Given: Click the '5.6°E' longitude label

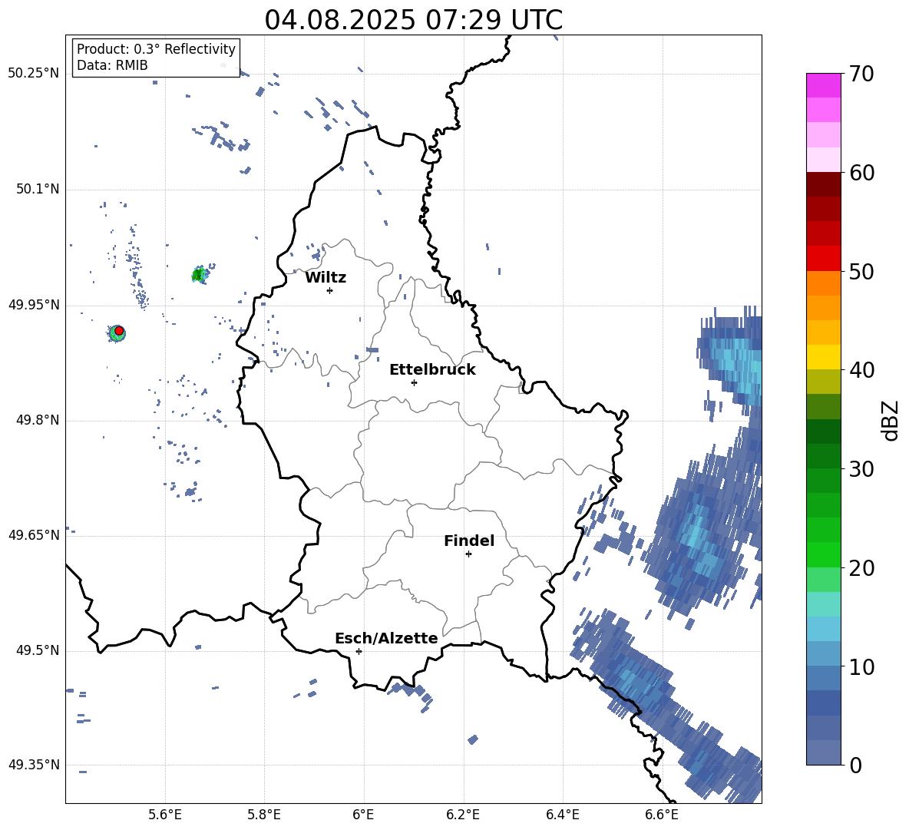Looking at the screenshot, I should tap(165, 815).
